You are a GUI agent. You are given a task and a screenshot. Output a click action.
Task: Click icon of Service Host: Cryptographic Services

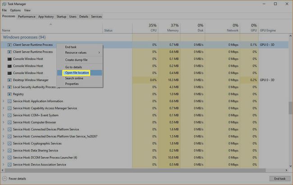pos(9,144)
